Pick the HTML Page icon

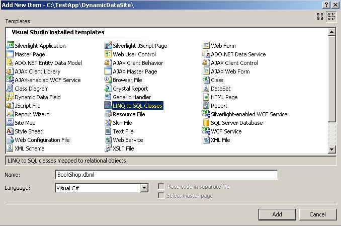pos(206,97)
